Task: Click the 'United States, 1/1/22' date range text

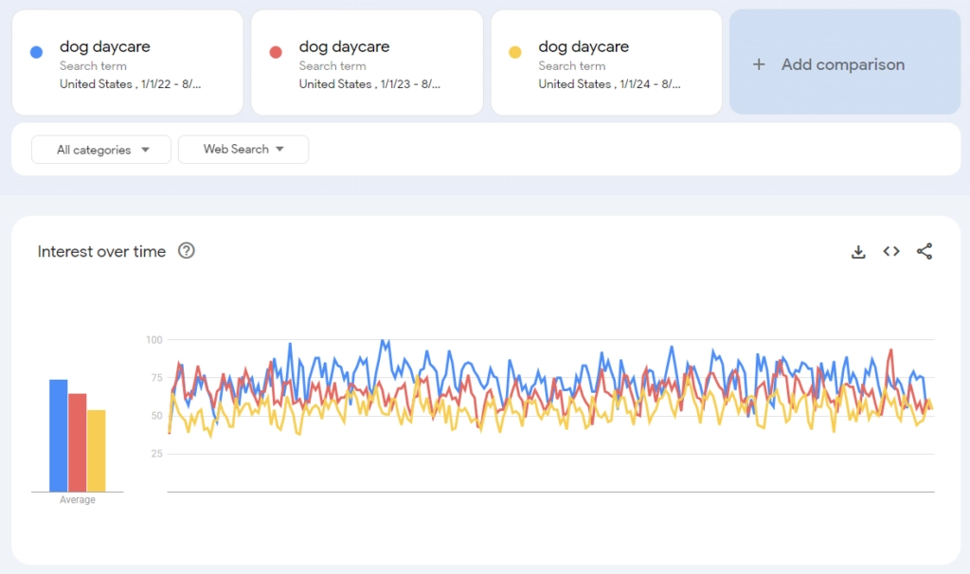Action: [130, 84]
